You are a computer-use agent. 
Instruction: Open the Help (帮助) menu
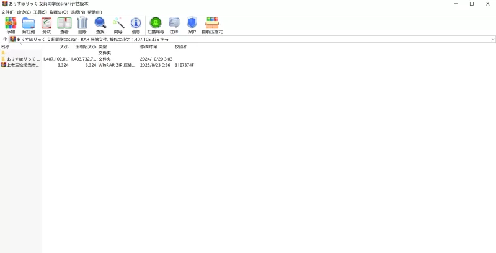click(95, 12)
